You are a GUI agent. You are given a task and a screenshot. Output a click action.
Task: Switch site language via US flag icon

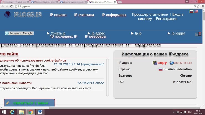coord(196,12)
